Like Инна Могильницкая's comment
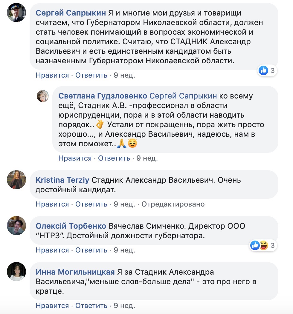This screenshot has height=314, width=293. click(52, 306)
